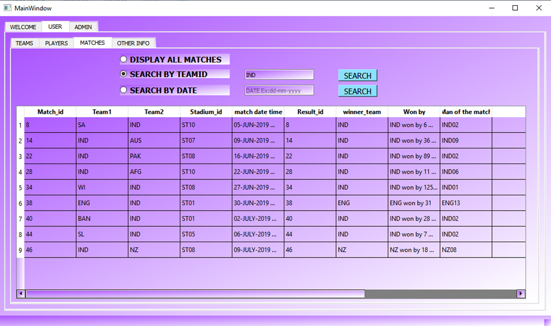Switch to the OTHER INFO tab
551x326 pixels.
133,42
